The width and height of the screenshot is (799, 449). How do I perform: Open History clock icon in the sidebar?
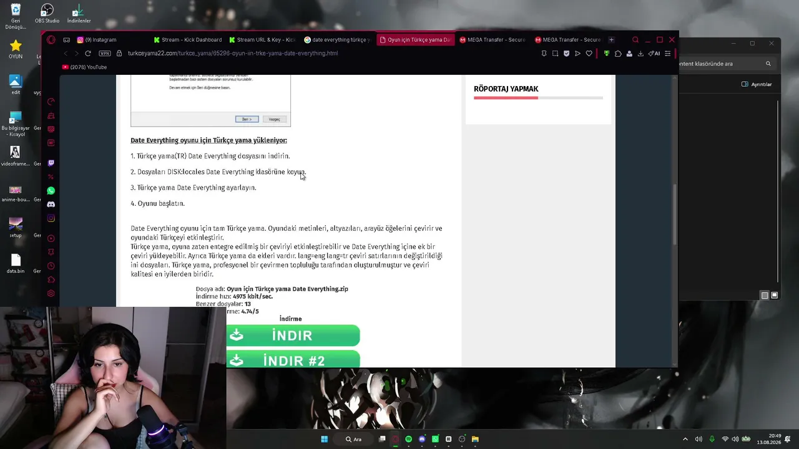click(x=51, y=266)
